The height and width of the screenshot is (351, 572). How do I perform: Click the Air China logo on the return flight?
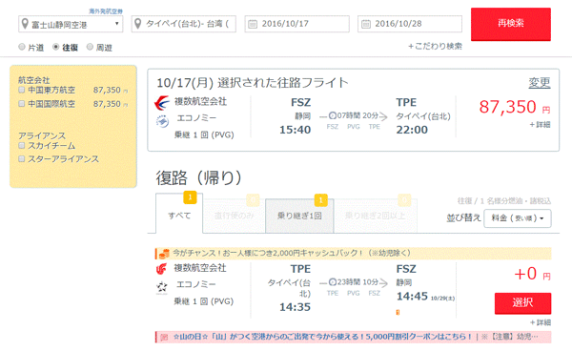point(161,269)
